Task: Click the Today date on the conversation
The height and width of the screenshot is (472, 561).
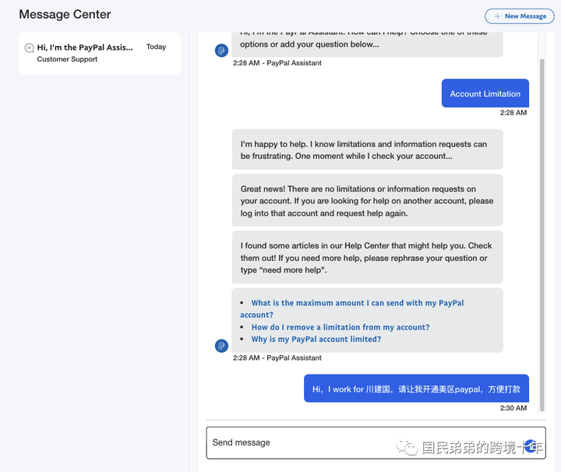Action: click(156, 48)
